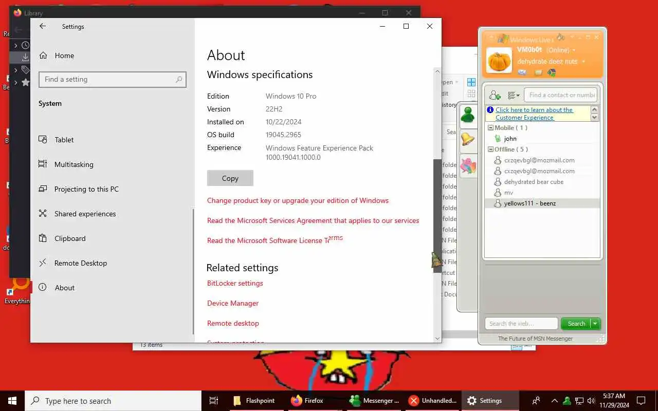
Task: Click the yellow folder icon under status message
Action: (x=538, y=72)
